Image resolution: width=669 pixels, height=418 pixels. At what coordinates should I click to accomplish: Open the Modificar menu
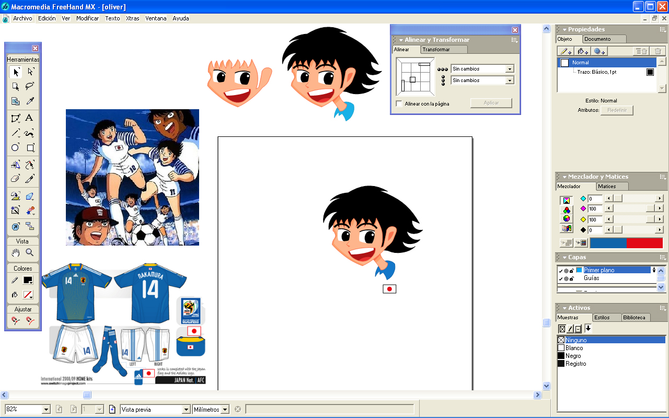click(87, 18)
